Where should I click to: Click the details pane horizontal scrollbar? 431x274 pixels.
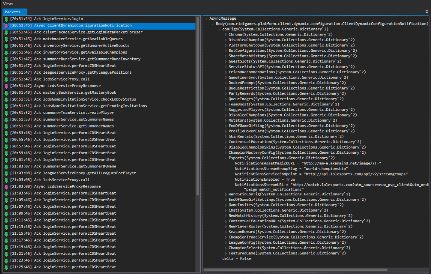tap(295, 270)
